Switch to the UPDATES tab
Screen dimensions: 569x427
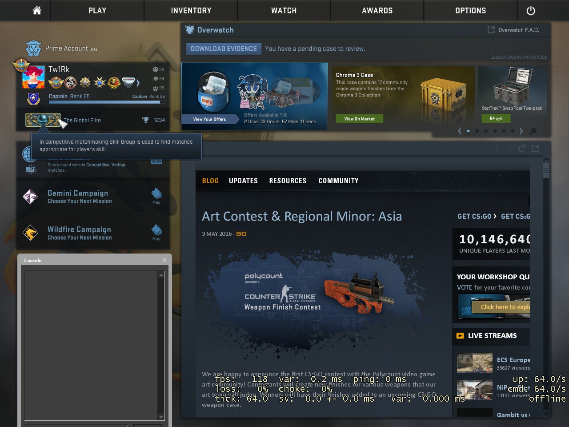(x=243, y=181)
